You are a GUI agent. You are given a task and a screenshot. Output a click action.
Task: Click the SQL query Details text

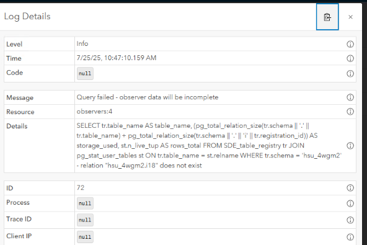[x=209, y=146]
